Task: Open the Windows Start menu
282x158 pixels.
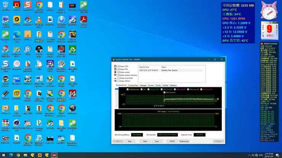Action: click(3, 155)
